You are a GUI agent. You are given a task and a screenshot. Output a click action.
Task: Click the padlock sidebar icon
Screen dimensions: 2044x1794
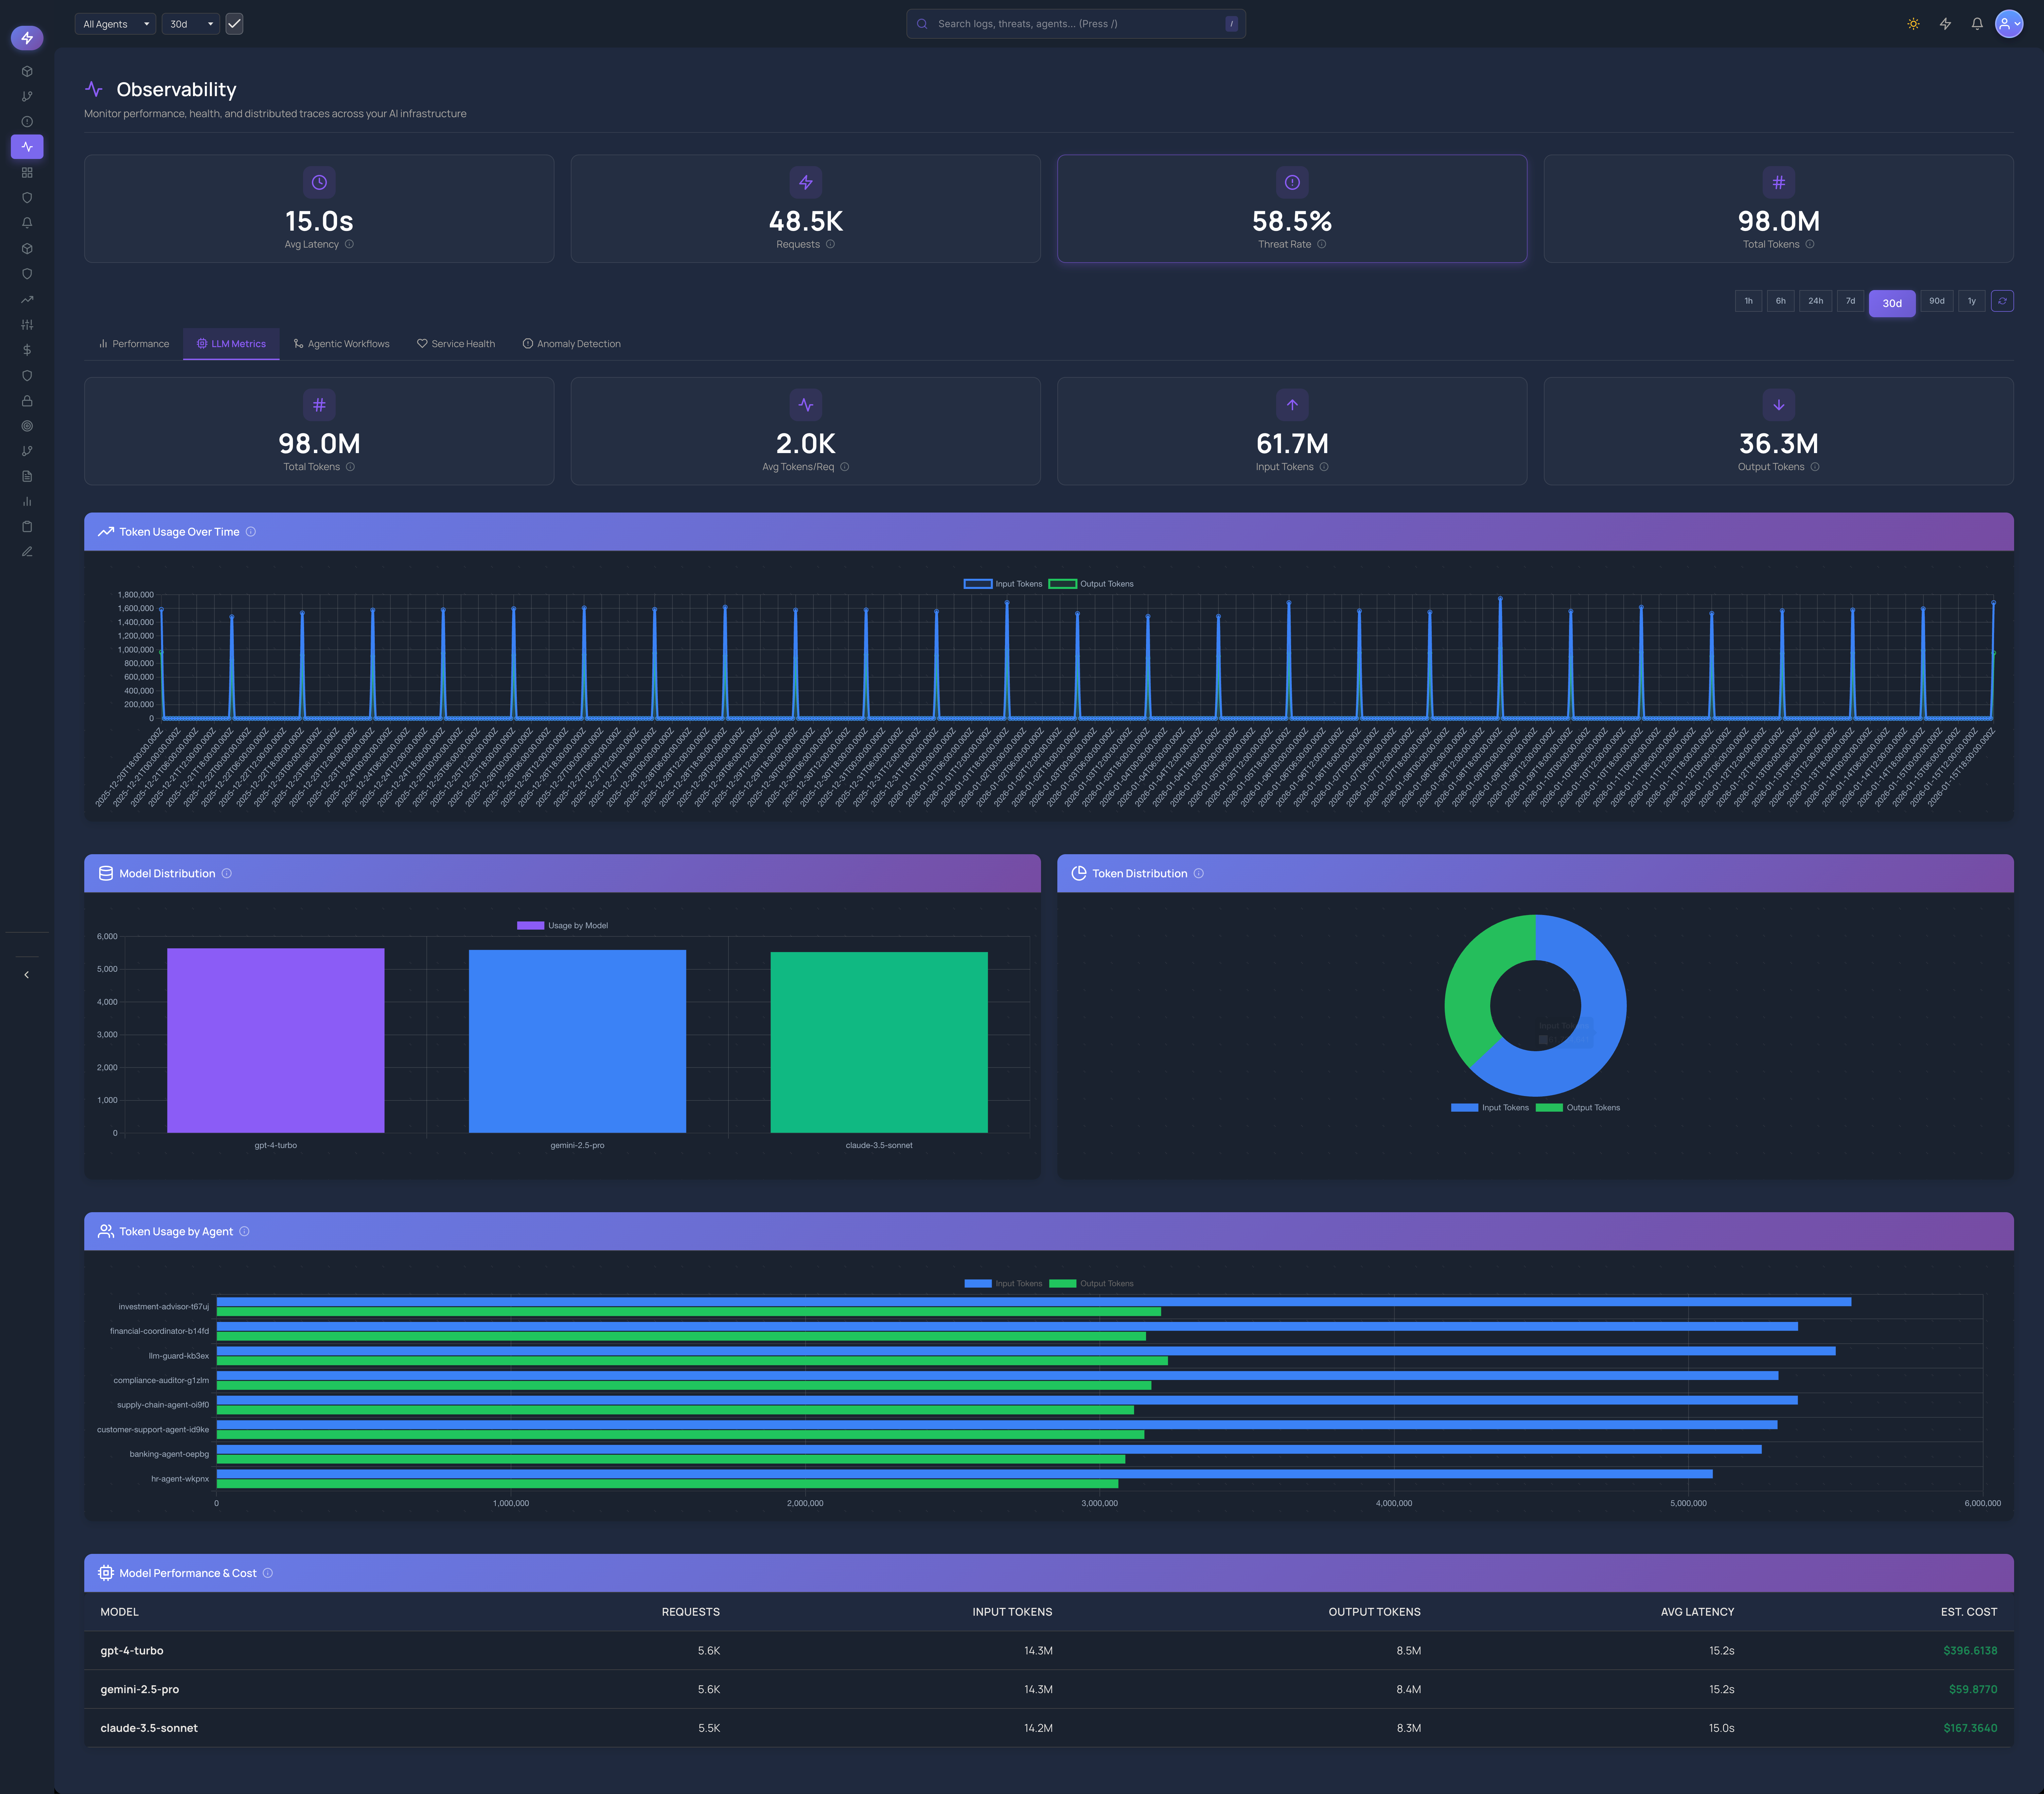(27, 401)
